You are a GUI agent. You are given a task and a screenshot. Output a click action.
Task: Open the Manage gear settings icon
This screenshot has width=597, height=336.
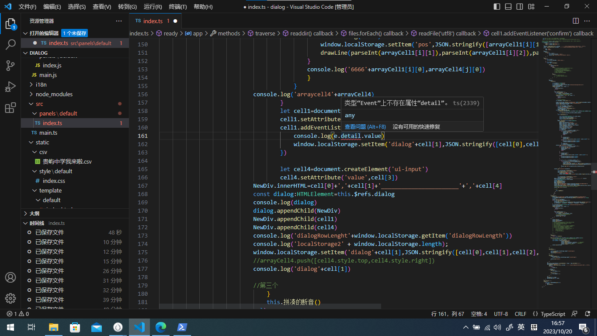tap(10, 298)
